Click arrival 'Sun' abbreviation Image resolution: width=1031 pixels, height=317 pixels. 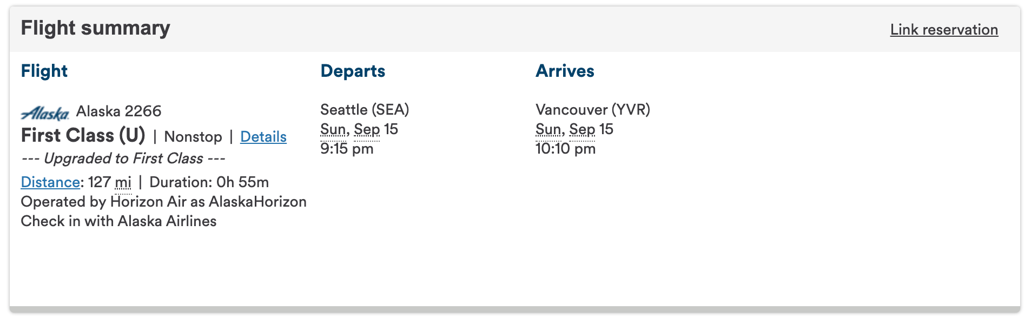click(548, 129)
